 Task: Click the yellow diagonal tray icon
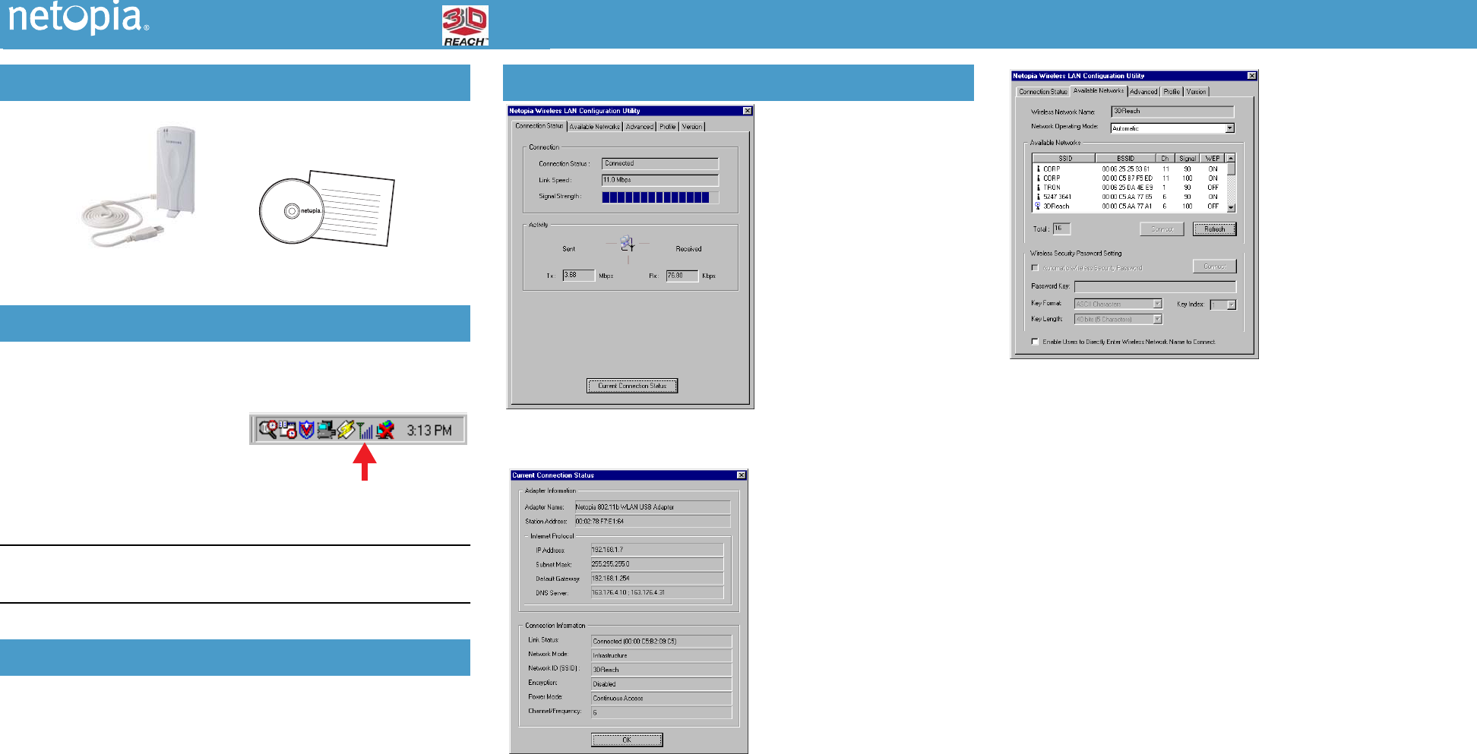click(x=346, y=430)
